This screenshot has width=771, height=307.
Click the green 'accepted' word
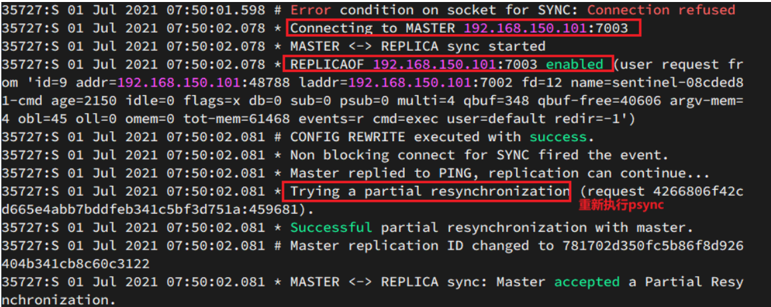(587, 282)
